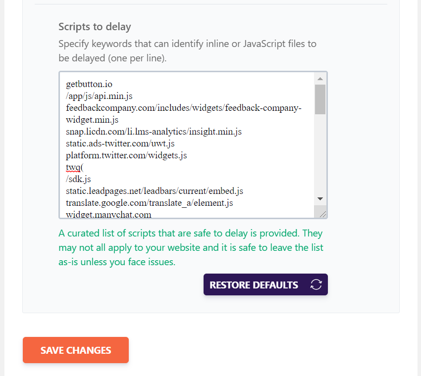
Task: Click the textarea scrollbar up arrow
Action: [320, 79]
